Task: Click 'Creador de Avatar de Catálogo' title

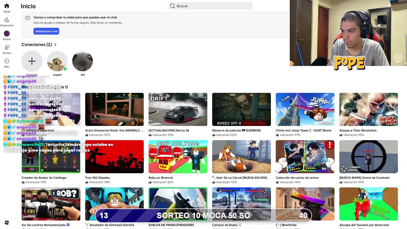Action: [x=44, y=178]
